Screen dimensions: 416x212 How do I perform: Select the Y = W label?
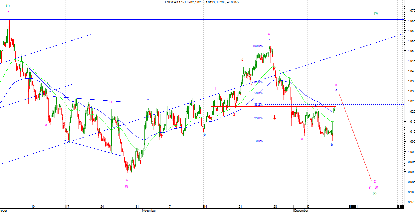click(373, 187)
